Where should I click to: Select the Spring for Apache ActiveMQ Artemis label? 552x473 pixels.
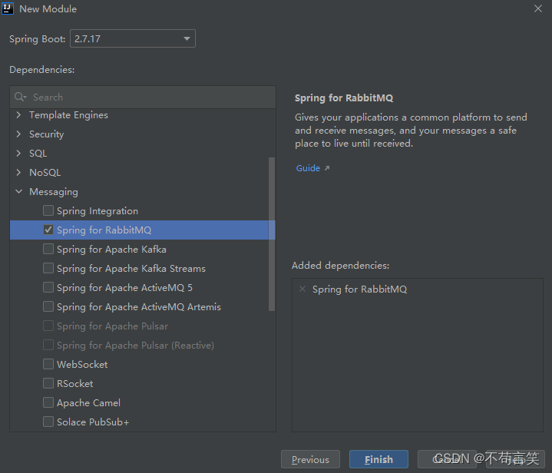click(139, 307)
